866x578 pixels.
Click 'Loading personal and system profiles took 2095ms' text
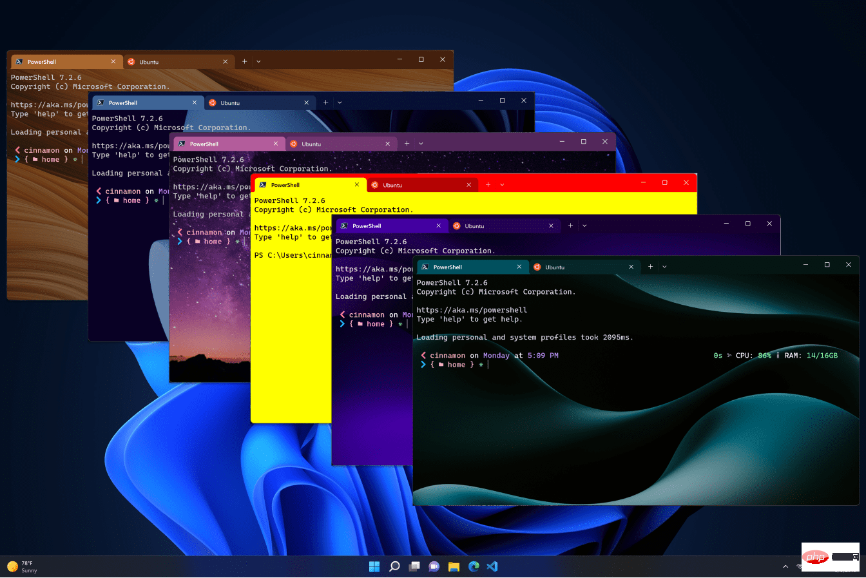(524, 338)
